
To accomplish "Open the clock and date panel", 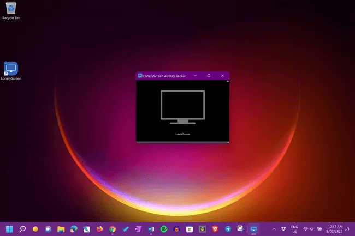I will tap(336, 229).
